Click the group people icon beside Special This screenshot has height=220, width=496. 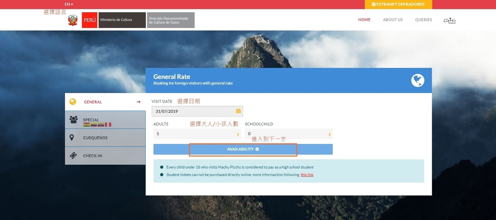[x=73, y=119]
